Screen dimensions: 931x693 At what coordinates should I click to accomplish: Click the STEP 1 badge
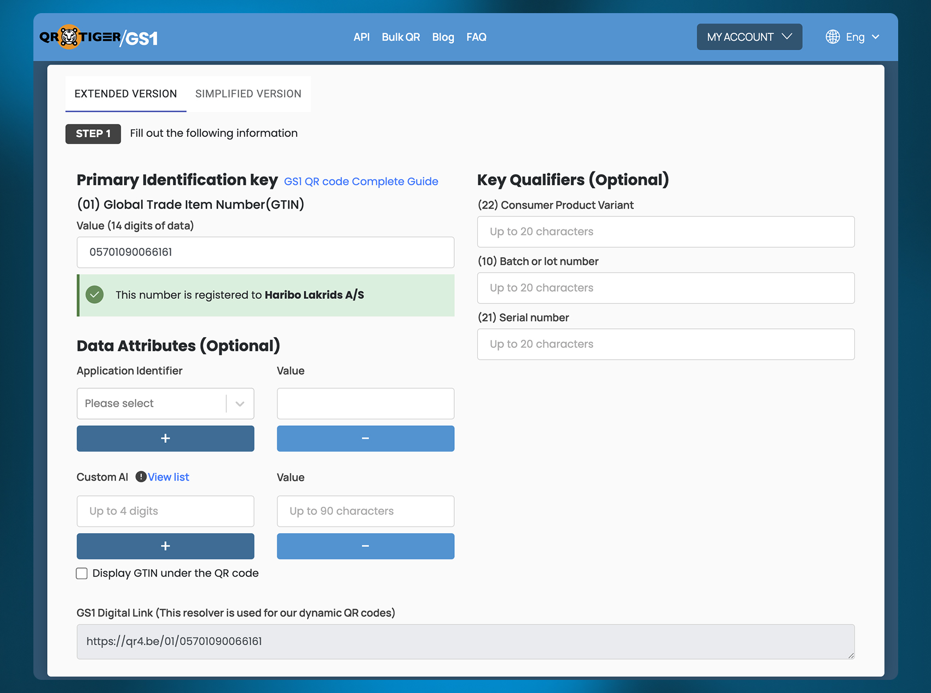[93, 134]
